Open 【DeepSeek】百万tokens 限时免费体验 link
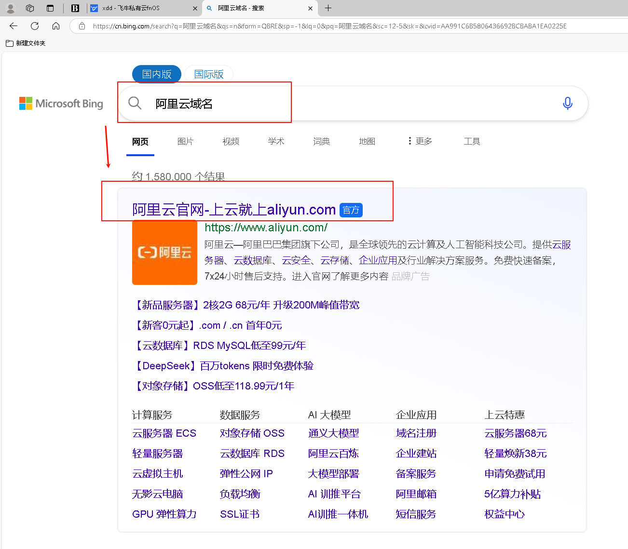628x549 pixels. click(223, 366)
